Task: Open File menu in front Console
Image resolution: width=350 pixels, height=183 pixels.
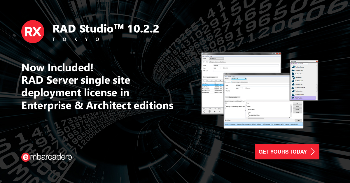Action: (225, 76)
